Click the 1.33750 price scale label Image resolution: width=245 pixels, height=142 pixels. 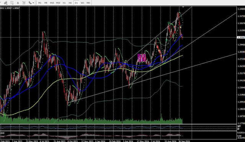[x=241, y=16]
